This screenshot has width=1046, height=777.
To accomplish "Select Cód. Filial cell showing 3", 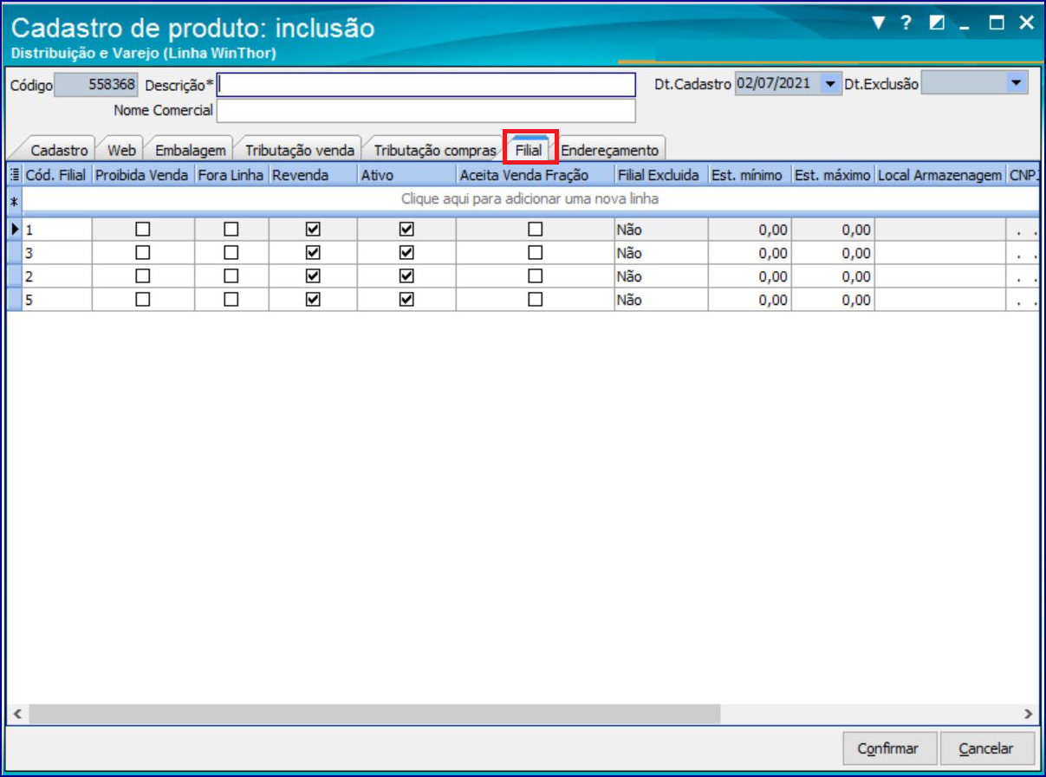I will 56,253.
